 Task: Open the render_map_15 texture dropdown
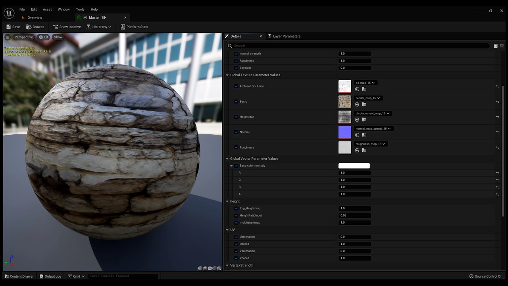click(368, 98)
